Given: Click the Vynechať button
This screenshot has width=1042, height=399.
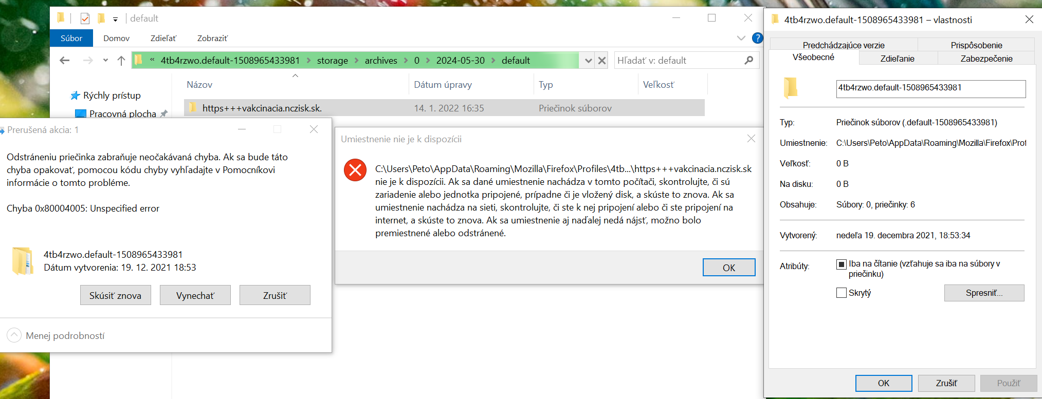Looking at the screenshot, I should [195, 295].
